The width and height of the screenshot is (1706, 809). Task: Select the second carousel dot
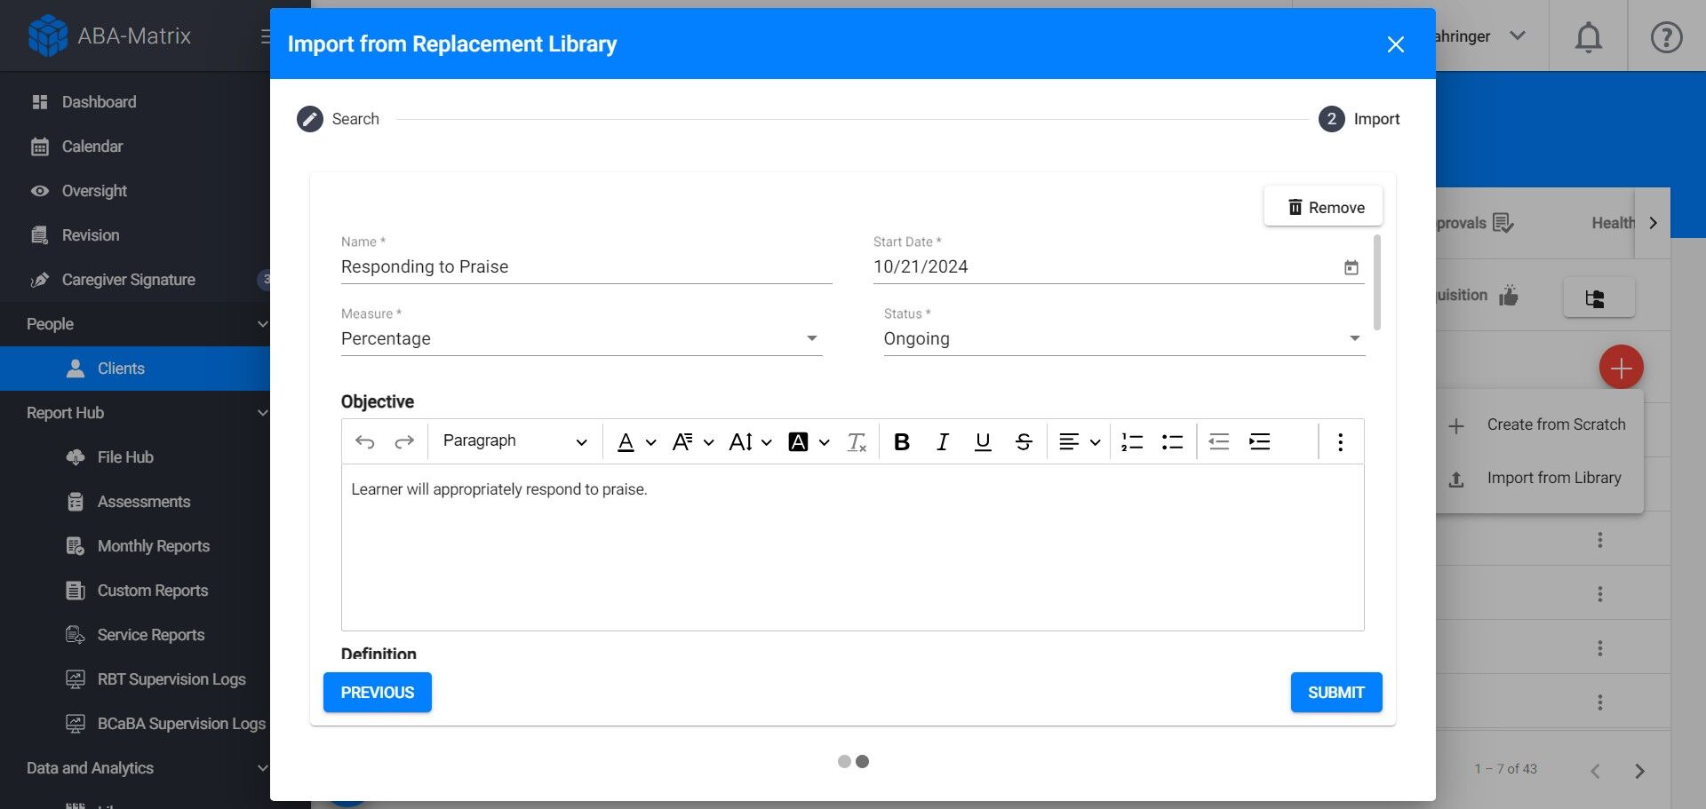point(862,762)
